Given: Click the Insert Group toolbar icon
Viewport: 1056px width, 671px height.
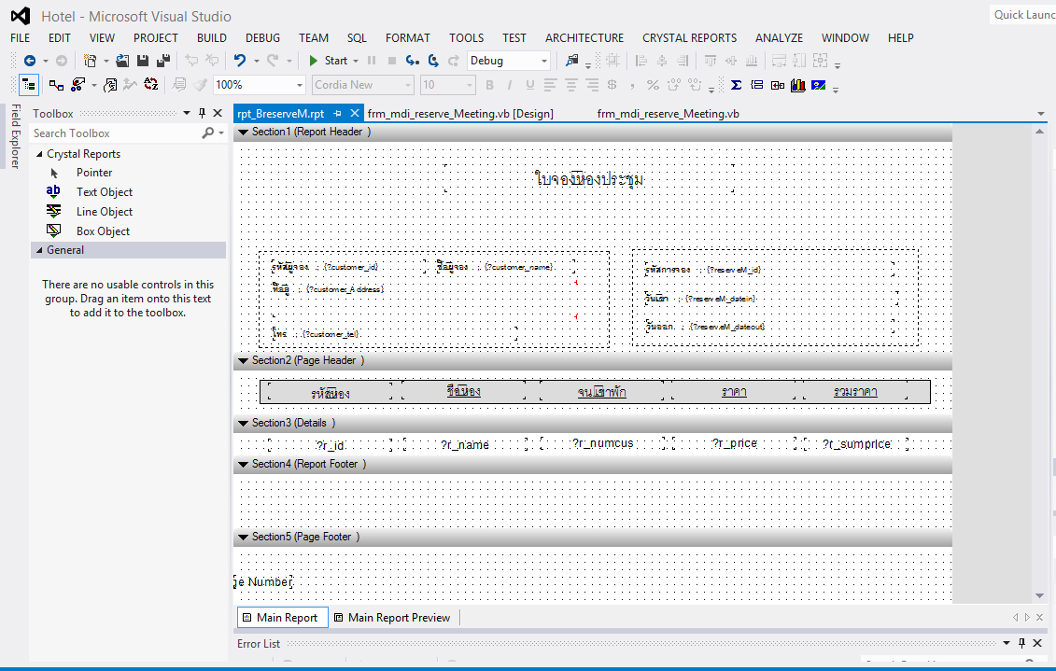Looking at the screenshot, I should [x=757, y=85].
